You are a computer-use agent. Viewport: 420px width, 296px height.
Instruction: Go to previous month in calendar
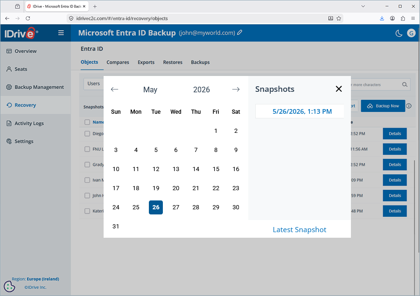[114, 89]
